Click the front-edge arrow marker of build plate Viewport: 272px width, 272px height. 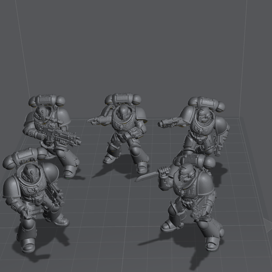tap(268, 226)
